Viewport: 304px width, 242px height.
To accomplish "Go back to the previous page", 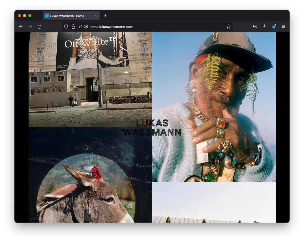I will 21,27.
